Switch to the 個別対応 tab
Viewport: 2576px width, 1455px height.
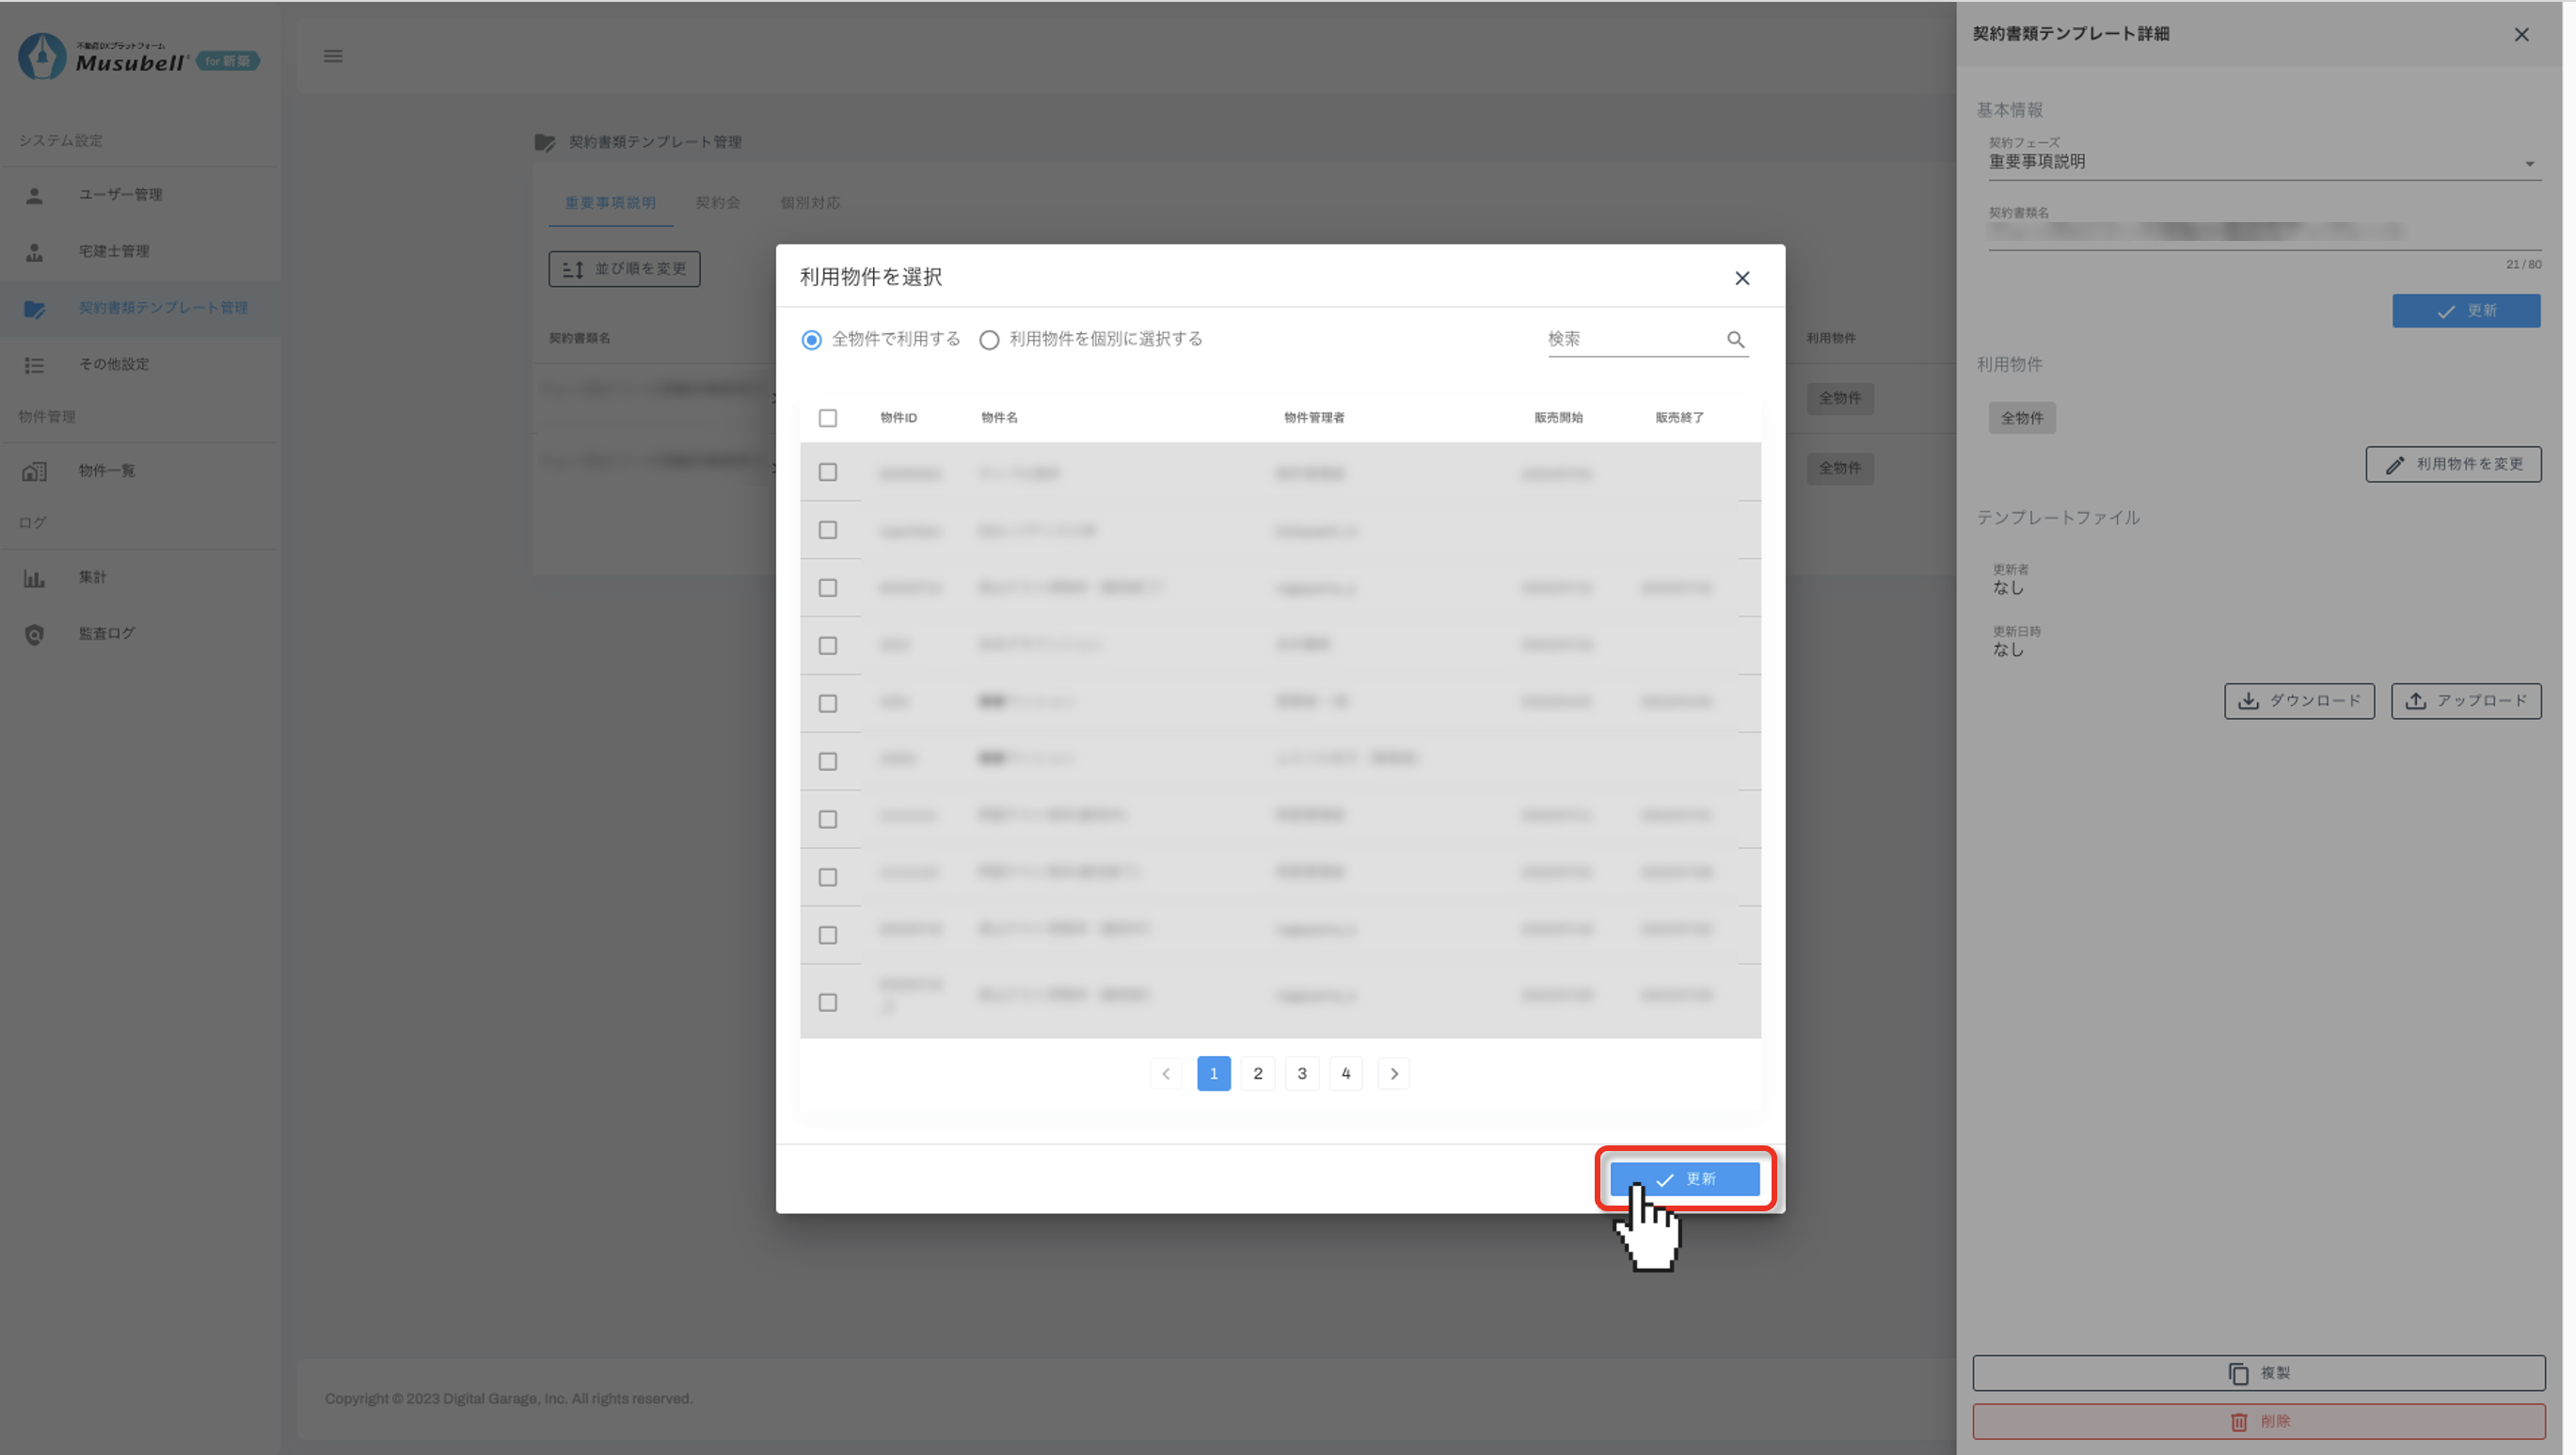click(x=809, y=203)
